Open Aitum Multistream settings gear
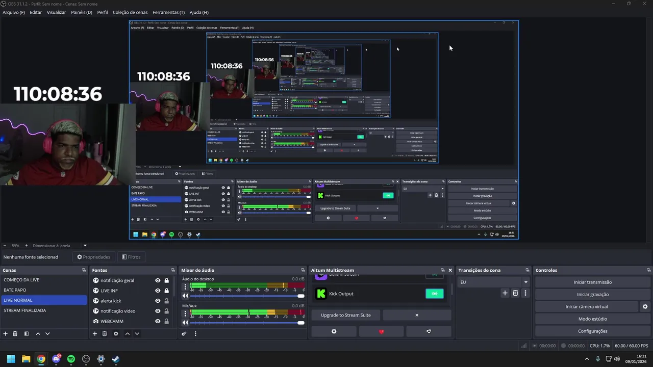The width and height of the screenshot is (653, 367). pyautogui.click(x=334, y=331)
